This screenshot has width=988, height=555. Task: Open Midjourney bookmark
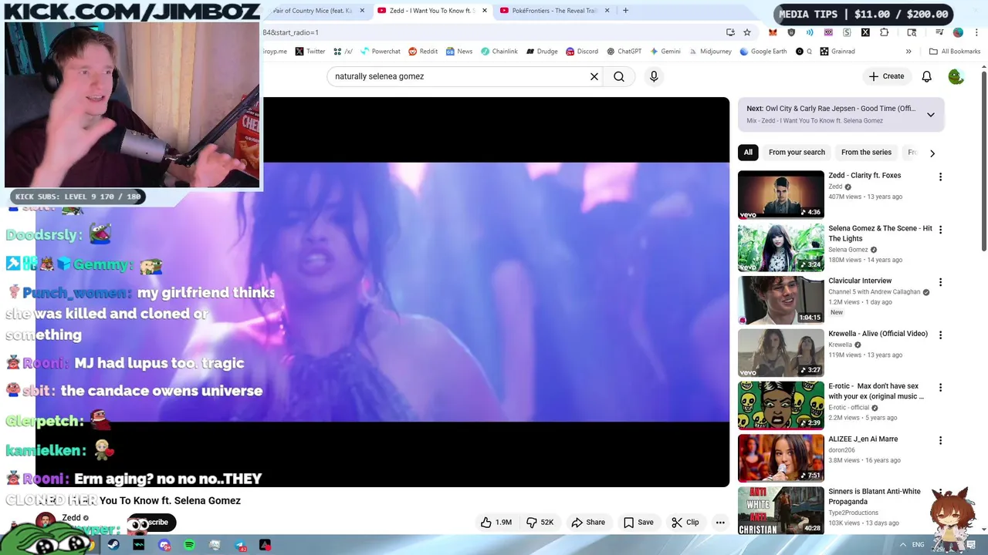709,52
